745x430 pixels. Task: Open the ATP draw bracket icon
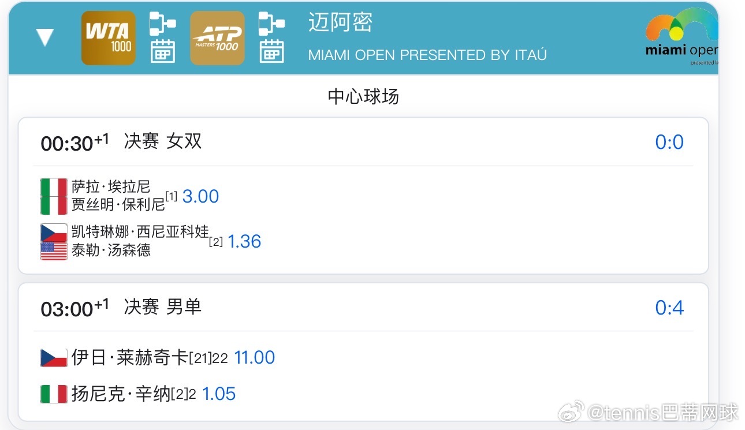click(271, 23)
